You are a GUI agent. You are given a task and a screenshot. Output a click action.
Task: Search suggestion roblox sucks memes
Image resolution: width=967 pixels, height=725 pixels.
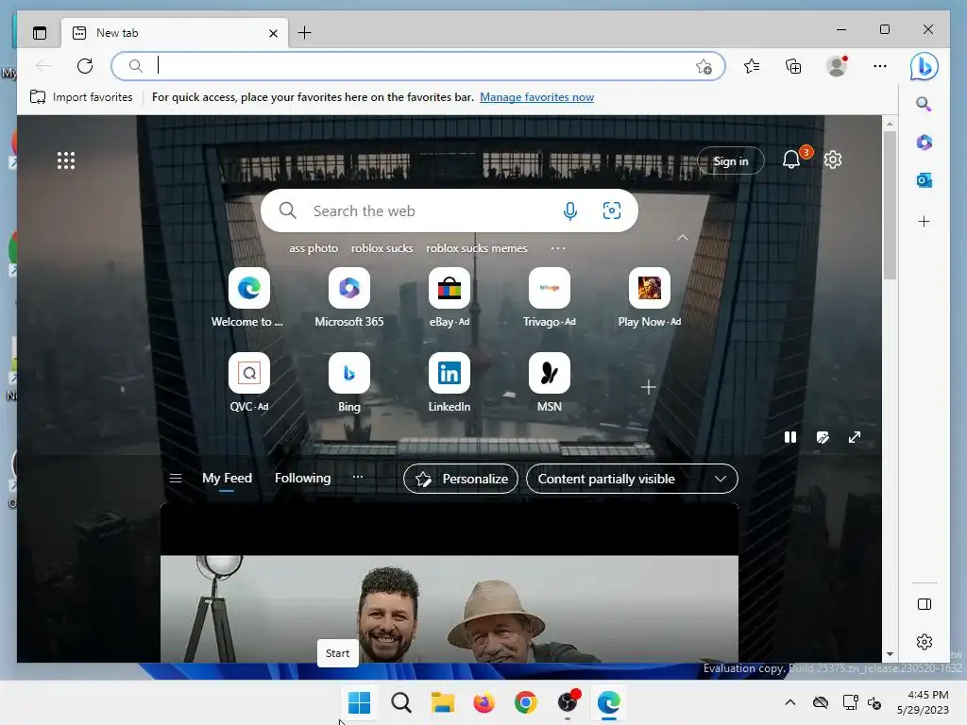pos(477,248)
